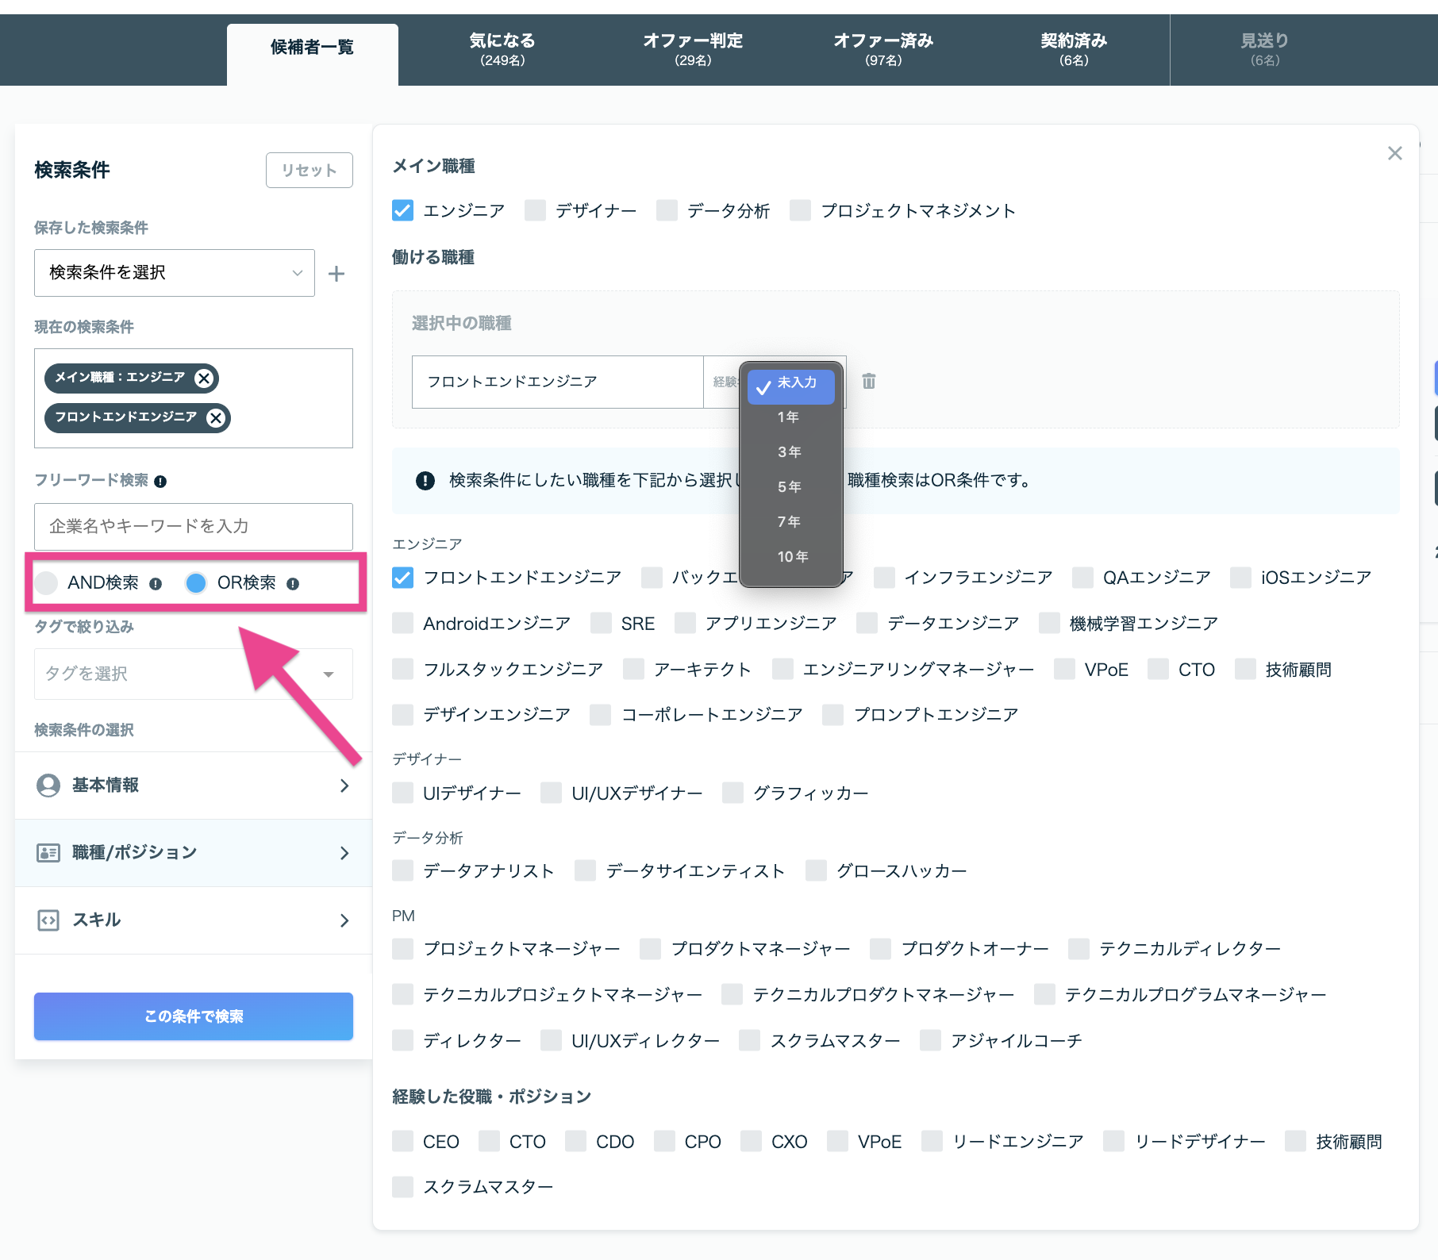Image resolution: width=1438 pixels, height=1260 pixels.
Task: Switch to the 気になる tab
Action: 502,49
